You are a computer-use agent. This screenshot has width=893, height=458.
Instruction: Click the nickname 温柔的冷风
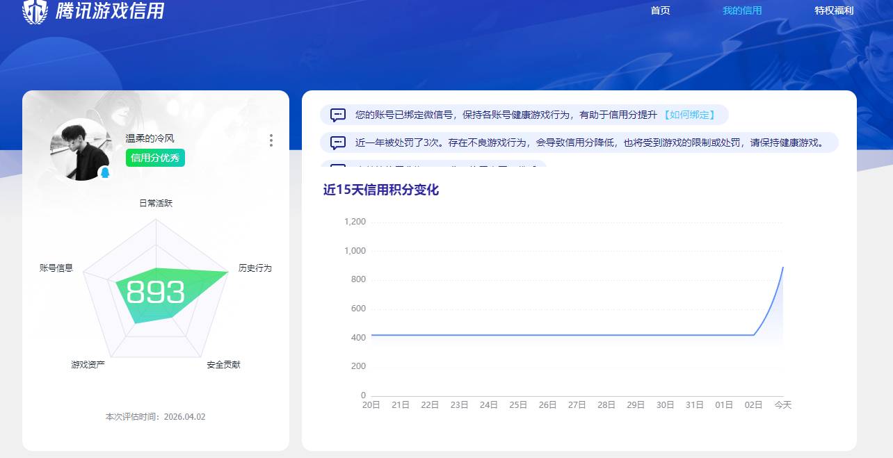coord(150,139)
